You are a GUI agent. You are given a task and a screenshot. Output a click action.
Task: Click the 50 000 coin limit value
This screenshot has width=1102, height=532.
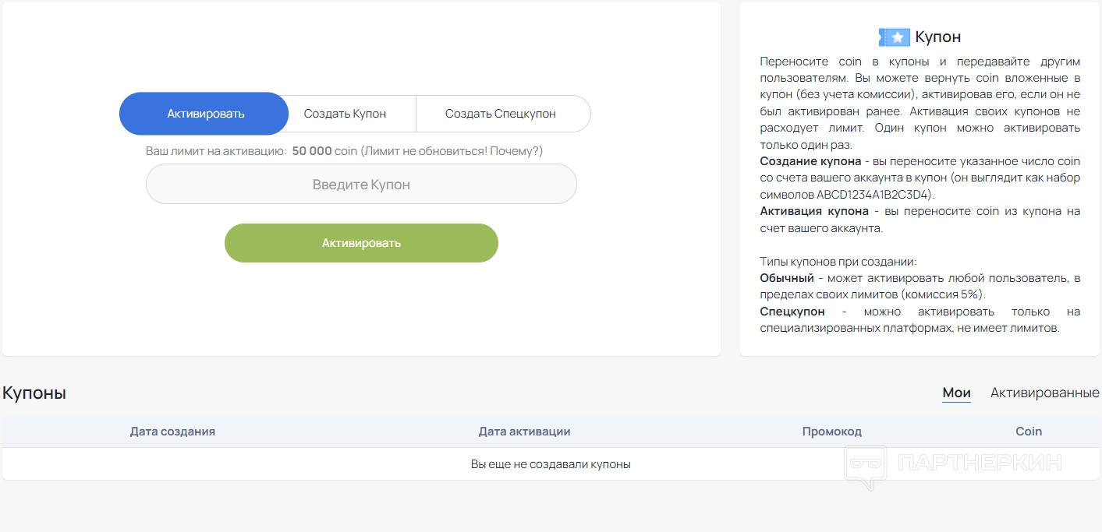point(324,151)
